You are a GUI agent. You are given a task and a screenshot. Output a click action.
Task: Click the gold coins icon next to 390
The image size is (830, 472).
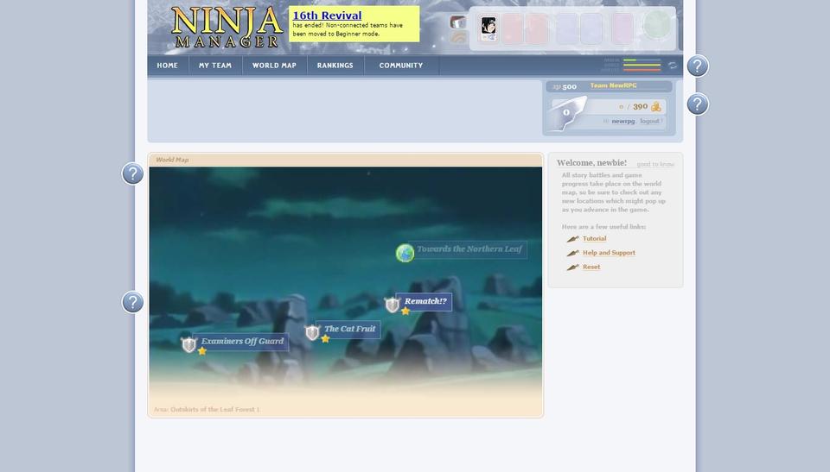tap(656, 107)
